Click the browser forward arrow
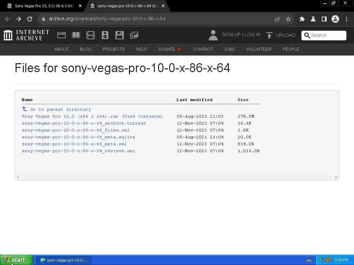Image resolution: width=354 pixels, height=265 pixels. point(19,19)
